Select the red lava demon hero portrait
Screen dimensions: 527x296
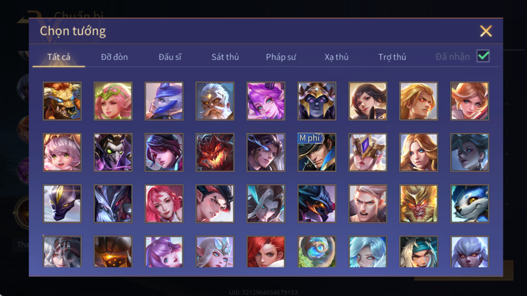(215, 152)
